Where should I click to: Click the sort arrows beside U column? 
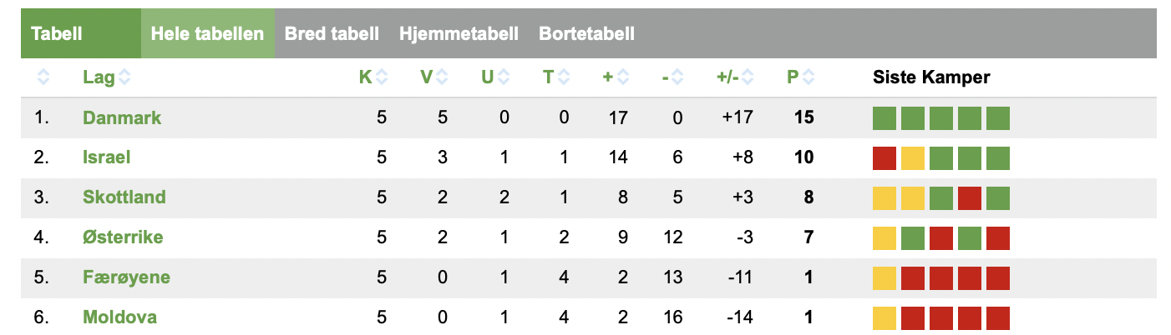[x=503, y=77]
